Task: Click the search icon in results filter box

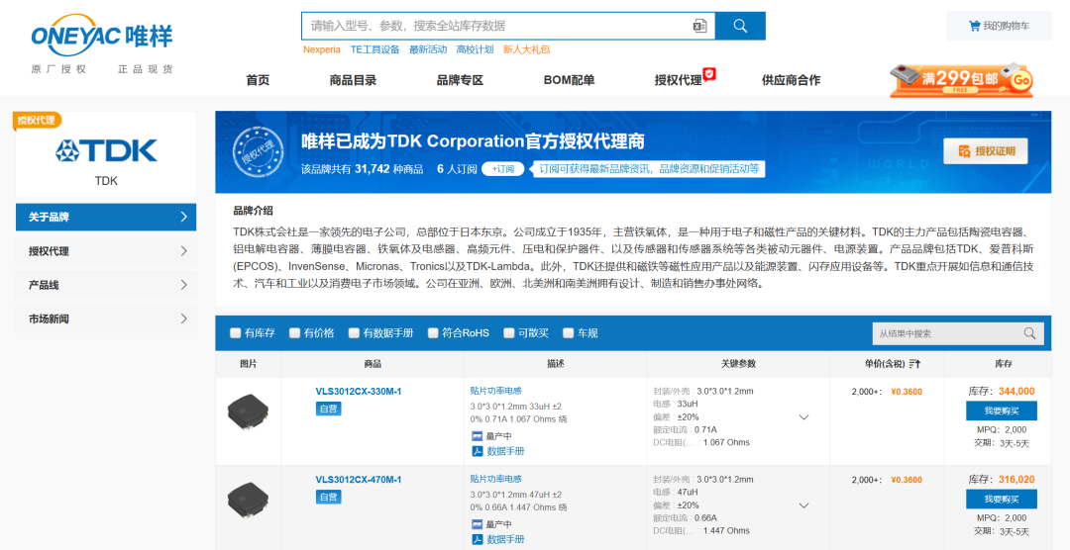Action: [x=1029, y=333]
